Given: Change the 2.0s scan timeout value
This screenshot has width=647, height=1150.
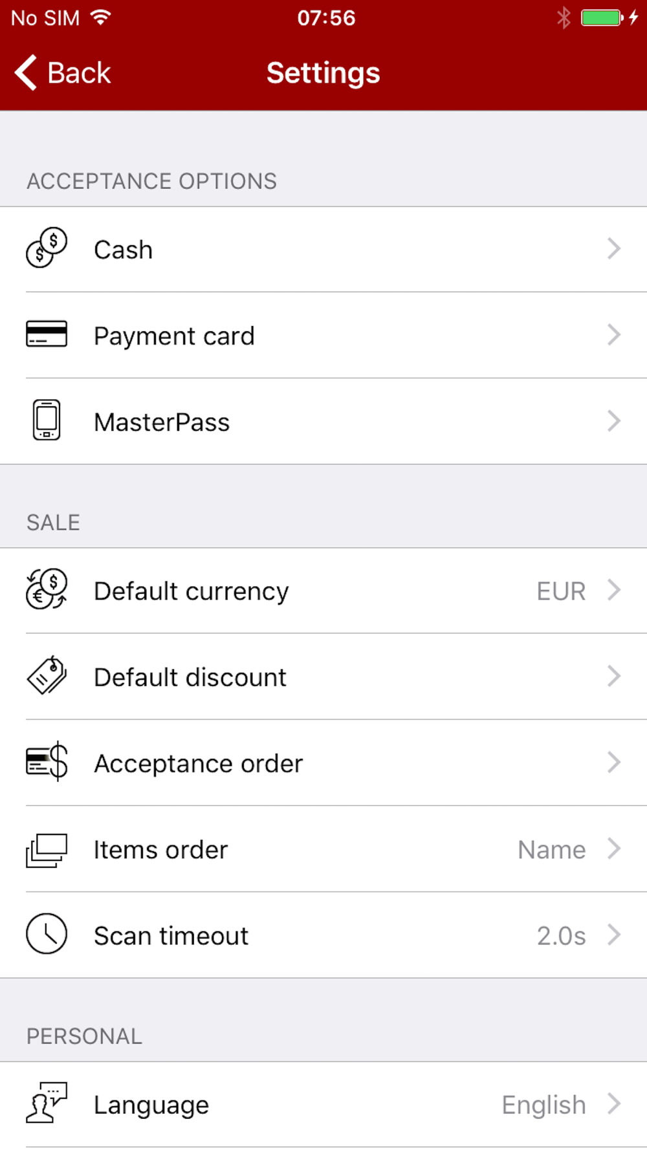Looking at the screenshot, I should pyautogui.click(x=561, y=935).
